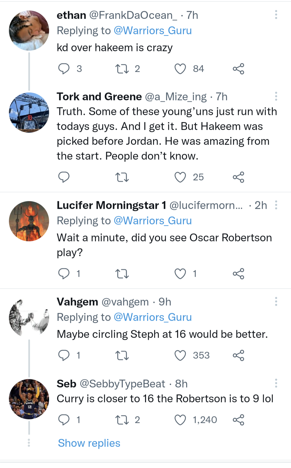
Task: Open @Warriors_Guru link in Vahgem's reply
Action: 153,317
